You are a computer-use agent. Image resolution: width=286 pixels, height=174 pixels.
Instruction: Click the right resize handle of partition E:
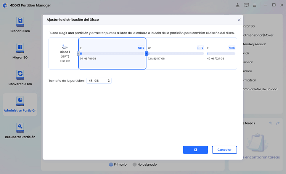146,54
